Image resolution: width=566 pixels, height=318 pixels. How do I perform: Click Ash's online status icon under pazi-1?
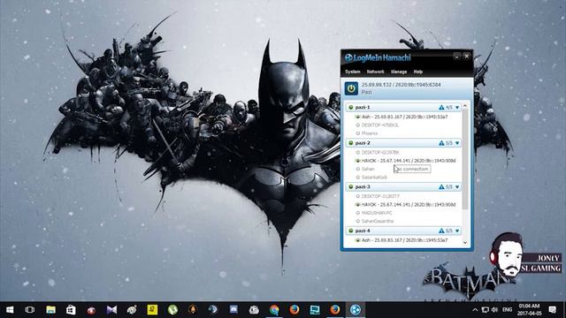point(357,117)
